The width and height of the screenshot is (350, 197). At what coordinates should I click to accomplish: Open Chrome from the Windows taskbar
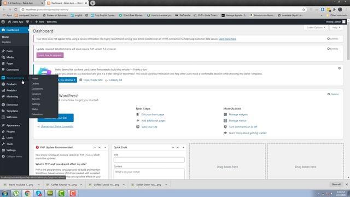tap(27, 193)
